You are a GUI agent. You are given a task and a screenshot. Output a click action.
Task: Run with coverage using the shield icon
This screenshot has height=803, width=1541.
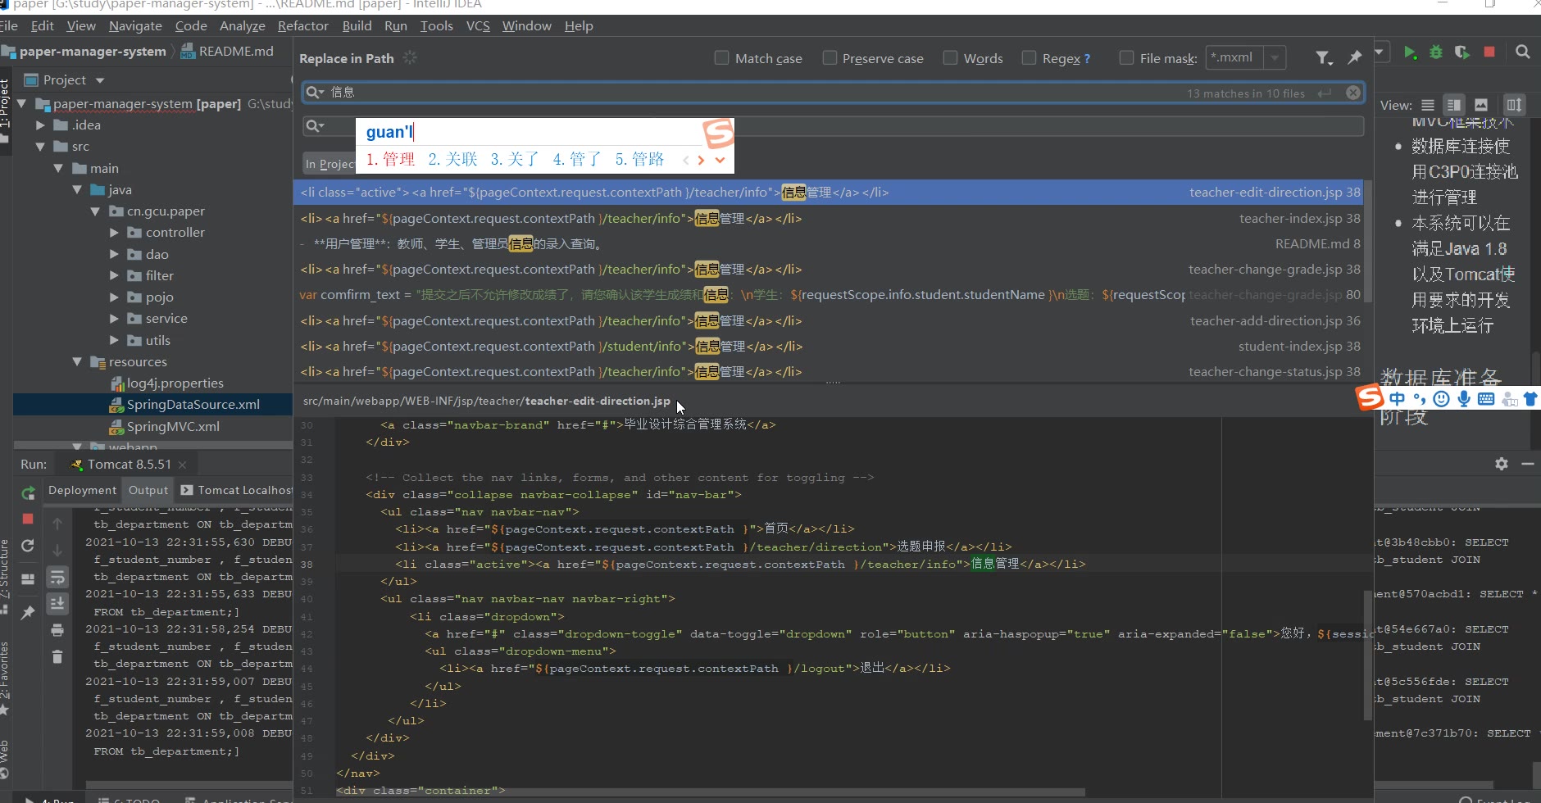[1462, 52]
